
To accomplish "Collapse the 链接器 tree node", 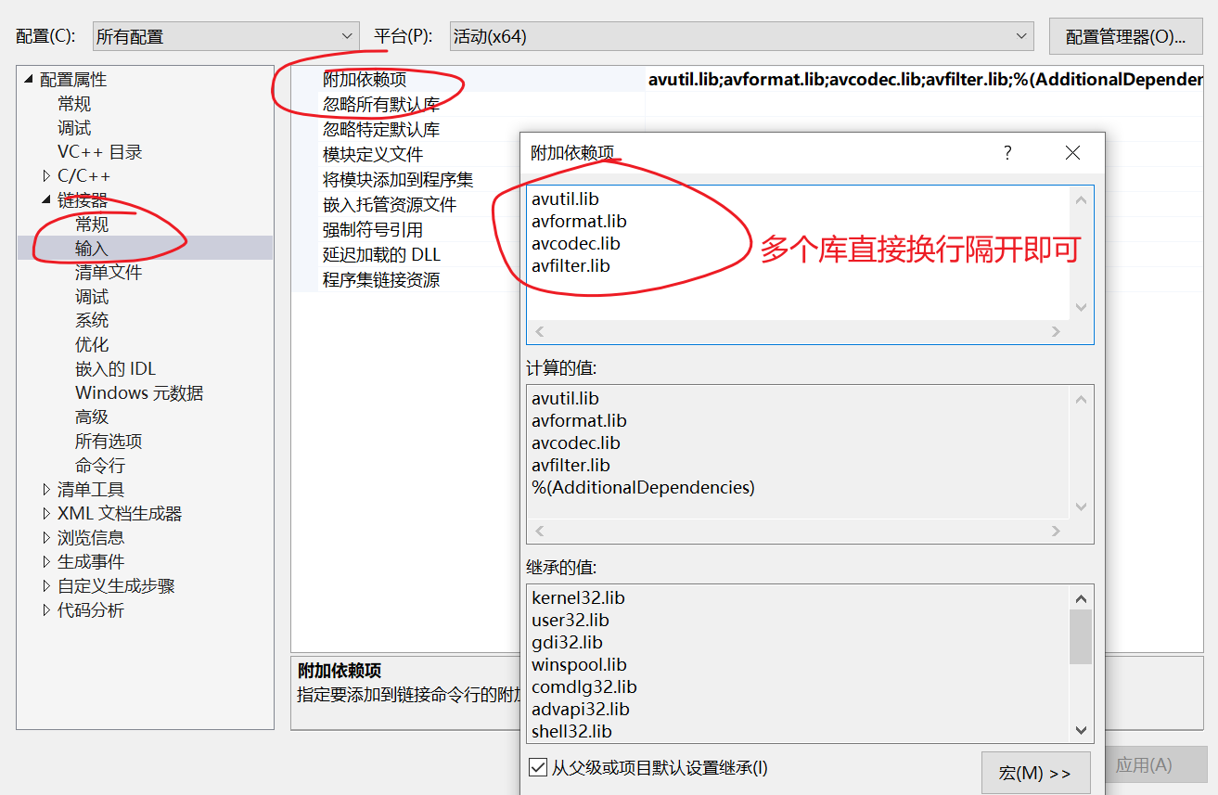I will tap(47, 200).
